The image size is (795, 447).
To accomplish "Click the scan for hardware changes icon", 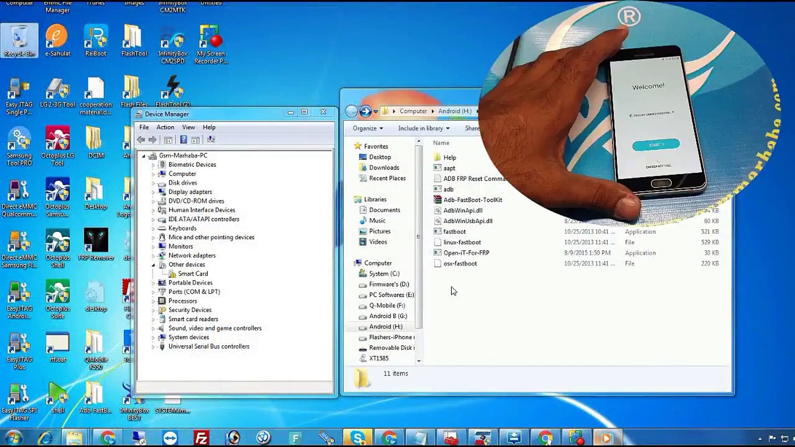I will coord(211,140).
